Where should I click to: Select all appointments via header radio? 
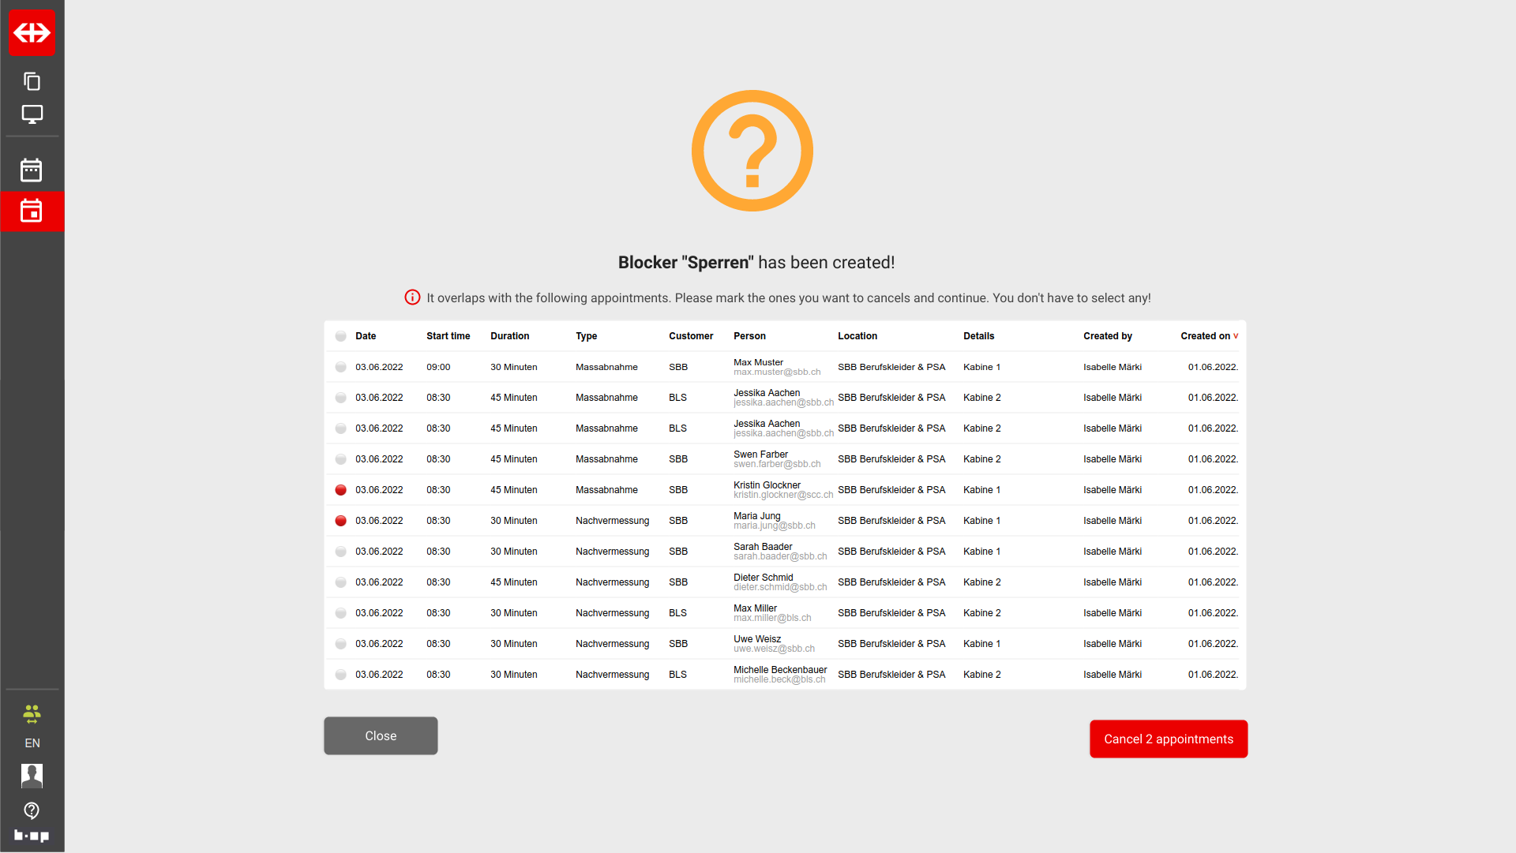(340, 336)
